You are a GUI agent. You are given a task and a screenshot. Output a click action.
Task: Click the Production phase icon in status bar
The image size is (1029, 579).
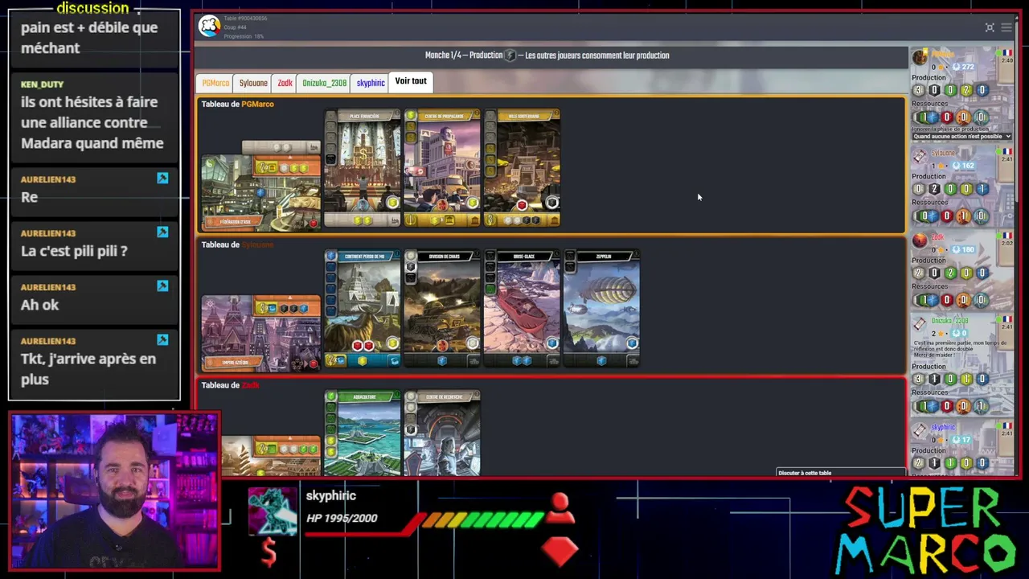(510, 55)
